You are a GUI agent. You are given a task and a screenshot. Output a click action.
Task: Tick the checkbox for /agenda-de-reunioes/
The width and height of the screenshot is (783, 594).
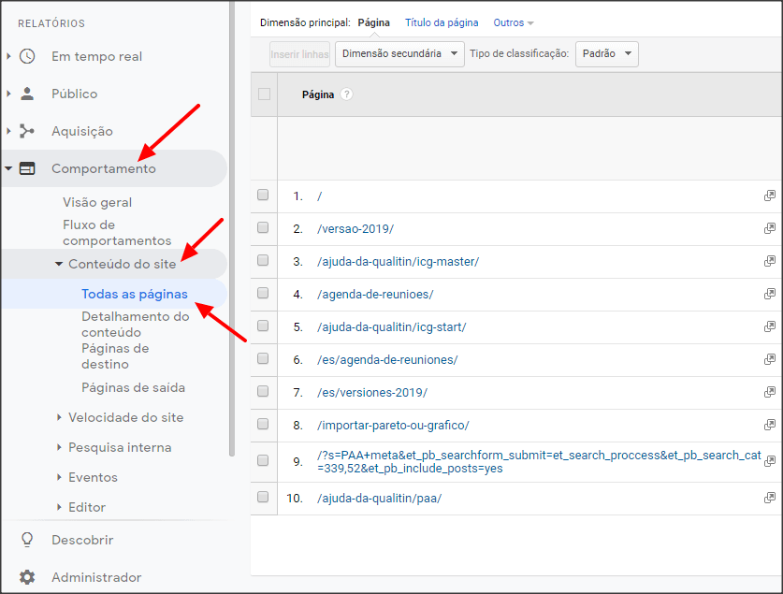pyautogui.click(x=263, y=293)
